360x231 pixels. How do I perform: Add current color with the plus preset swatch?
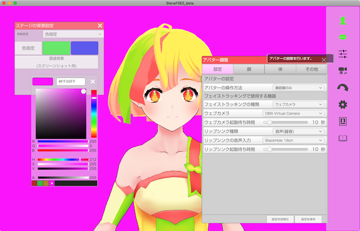[x=52, y=183]
